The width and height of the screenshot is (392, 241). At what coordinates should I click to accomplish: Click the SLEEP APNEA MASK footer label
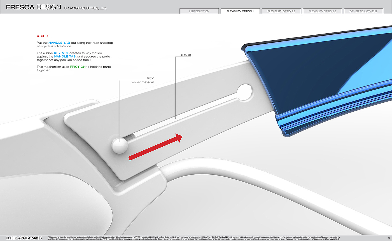pyautogui.click(x=24, y=238)
